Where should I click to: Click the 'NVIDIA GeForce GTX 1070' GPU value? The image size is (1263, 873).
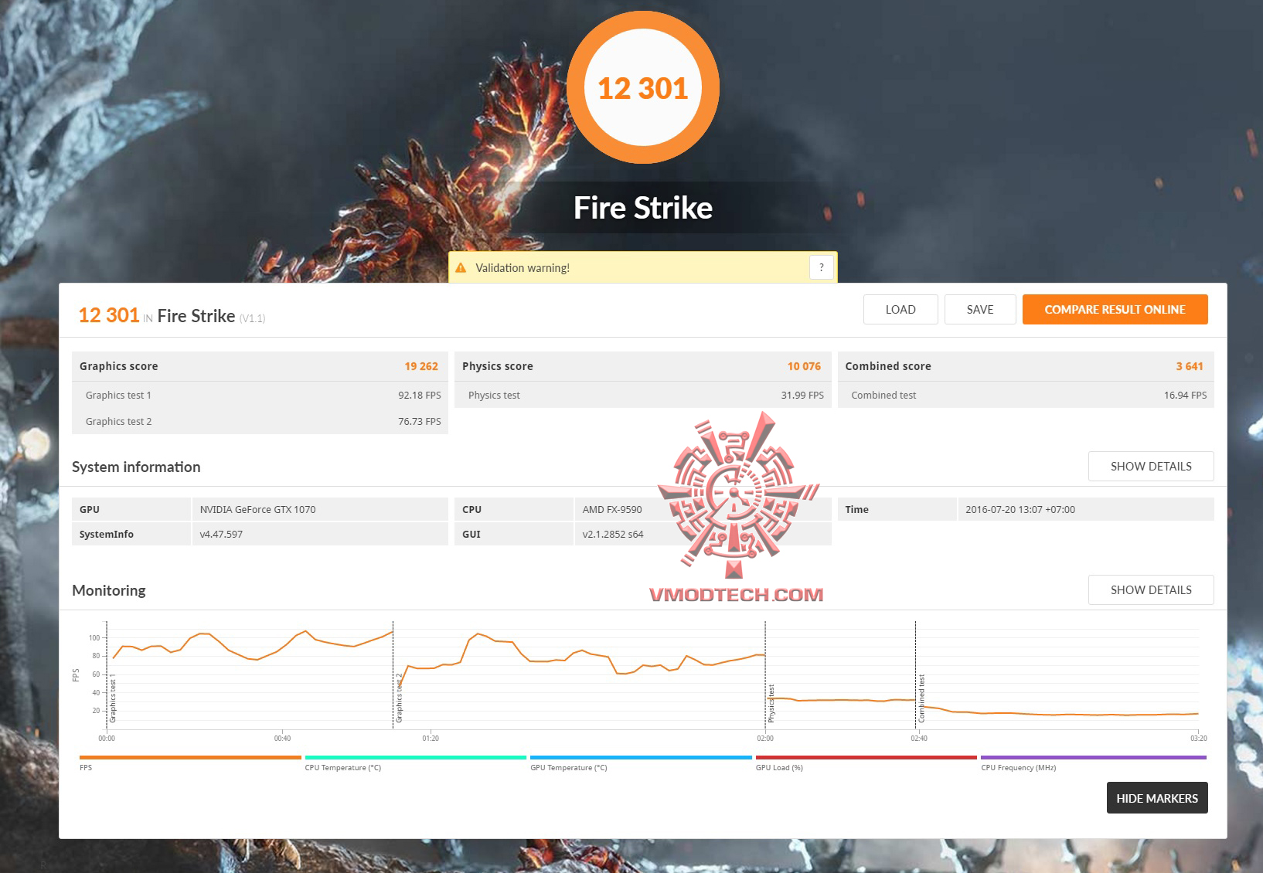257,509
